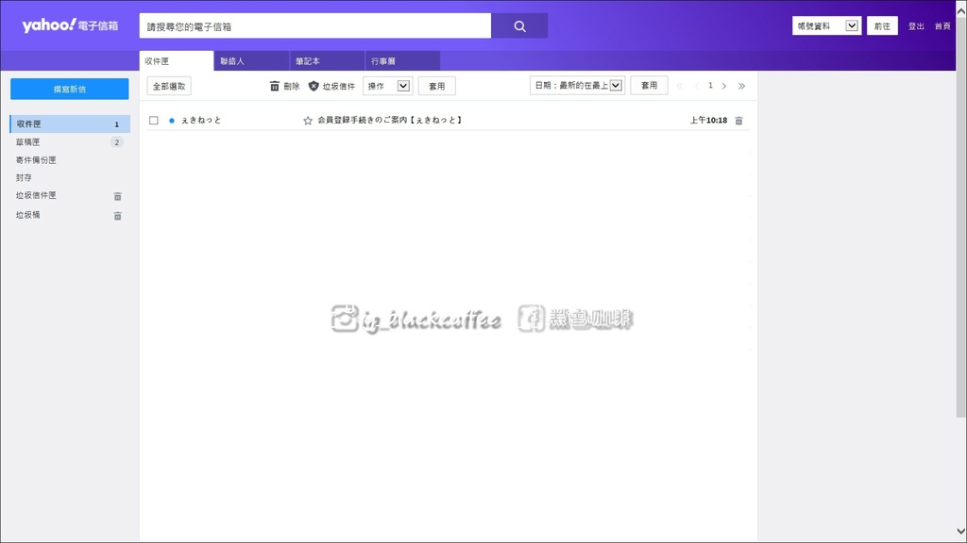Empty the 垃圾信件匣 using its trash icon
967x543 pixels.
[117, 195]
